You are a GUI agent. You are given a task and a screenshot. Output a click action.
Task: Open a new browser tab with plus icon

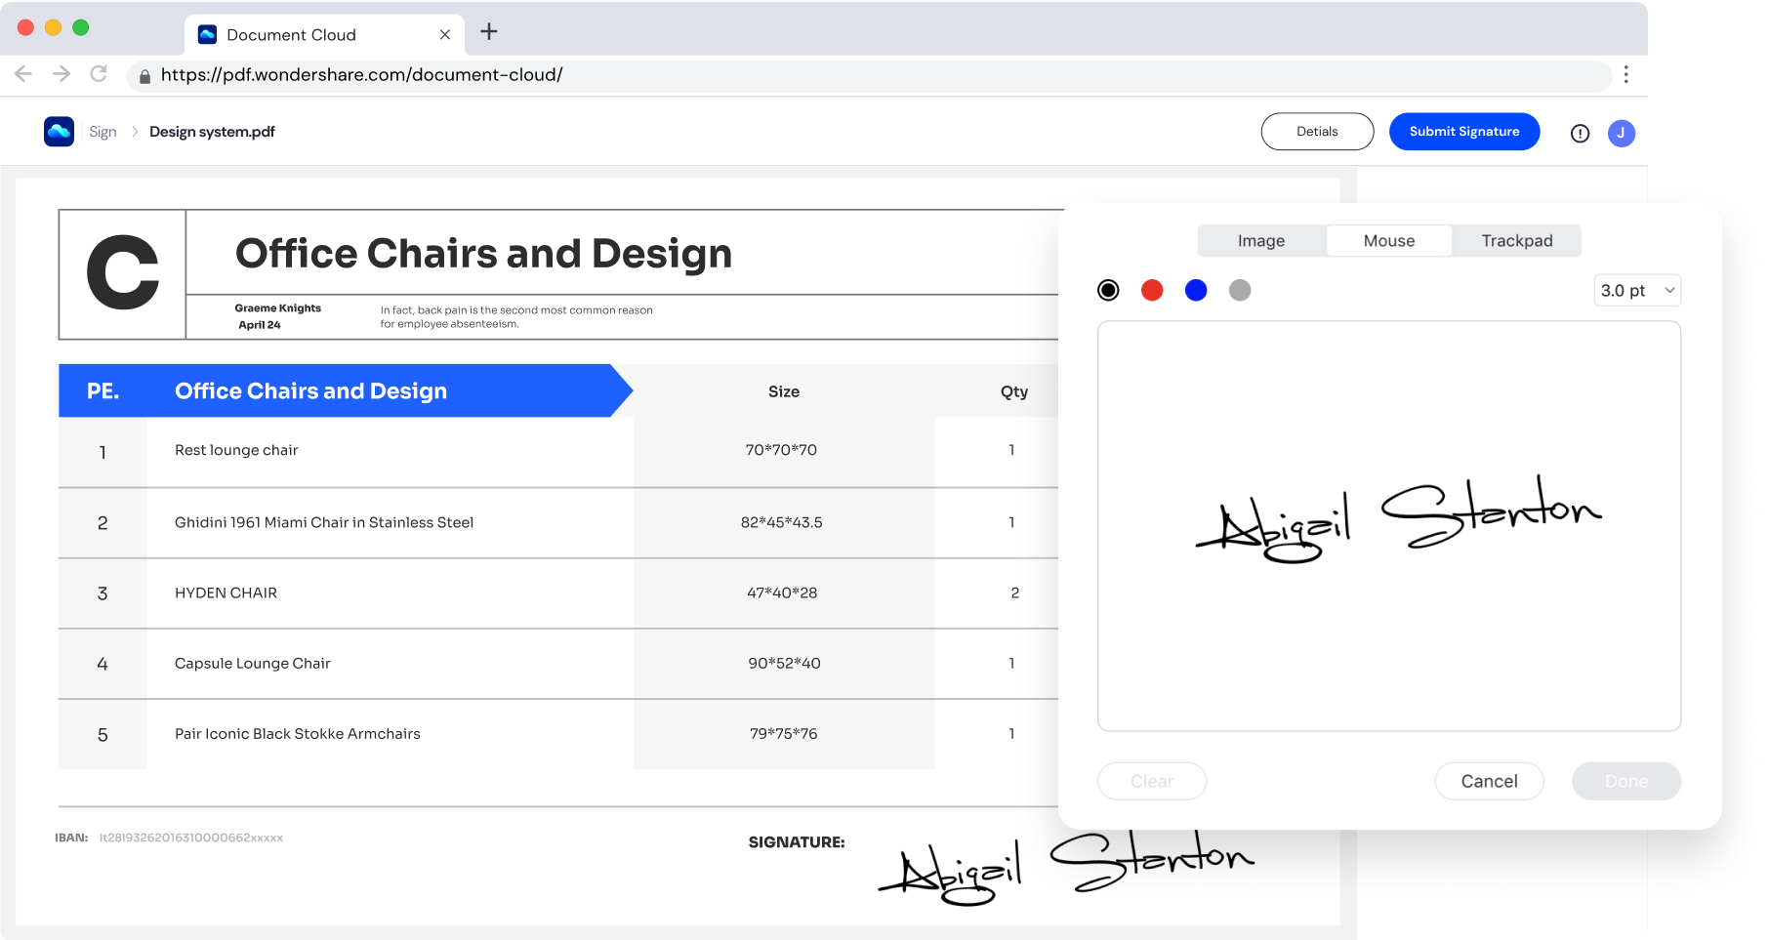point(489,32)
